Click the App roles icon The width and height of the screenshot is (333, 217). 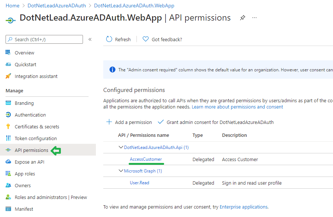[8, 174]
